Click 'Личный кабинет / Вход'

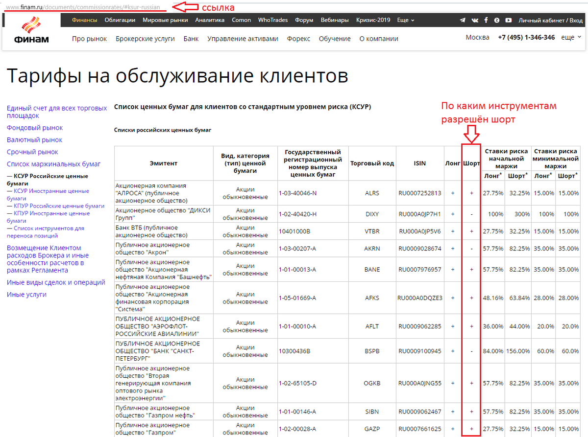(x=550, y=20)
